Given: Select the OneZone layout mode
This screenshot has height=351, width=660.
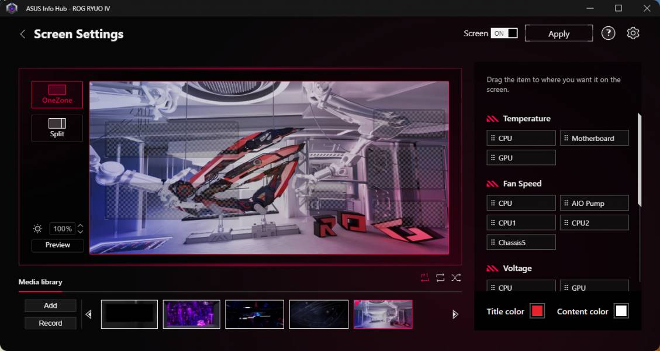Looking at the screenshot, I should 57,94.
